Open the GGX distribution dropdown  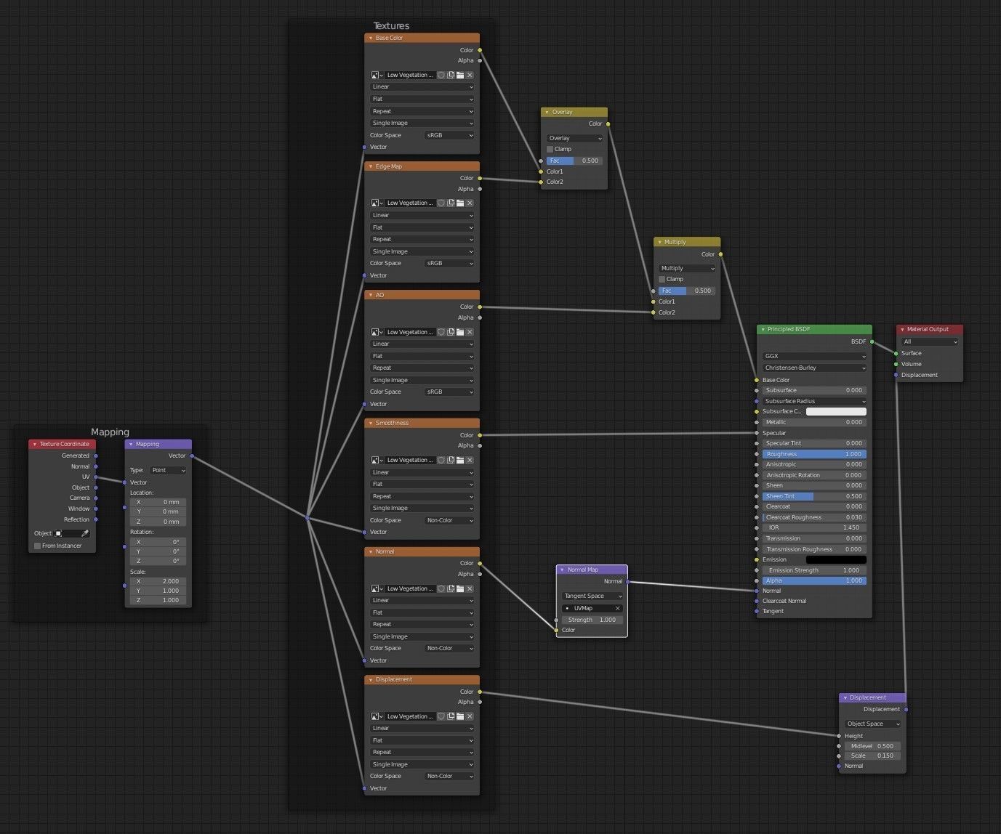[x=814, y=356]
